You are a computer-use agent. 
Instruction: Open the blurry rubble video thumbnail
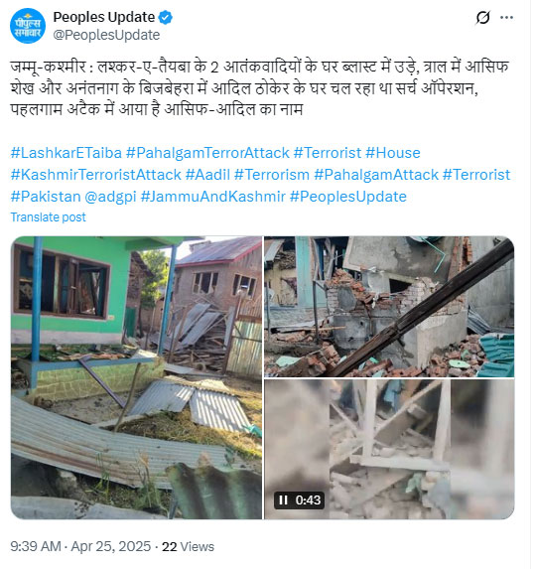point(389,449)
